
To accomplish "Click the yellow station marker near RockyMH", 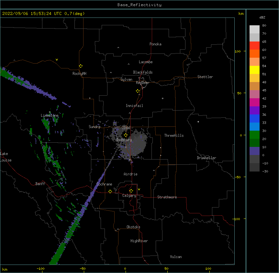I will [x=81, y=66].
